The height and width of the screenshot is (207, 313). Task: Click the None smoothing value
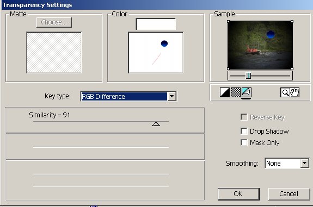(x=283, y=164)
